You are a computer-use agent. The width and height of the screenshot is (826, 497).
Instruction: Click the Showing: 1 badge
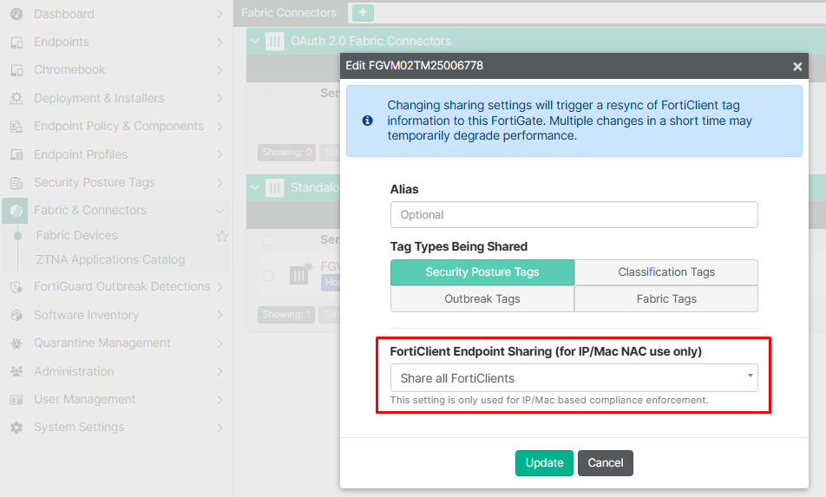pos(286,314)
